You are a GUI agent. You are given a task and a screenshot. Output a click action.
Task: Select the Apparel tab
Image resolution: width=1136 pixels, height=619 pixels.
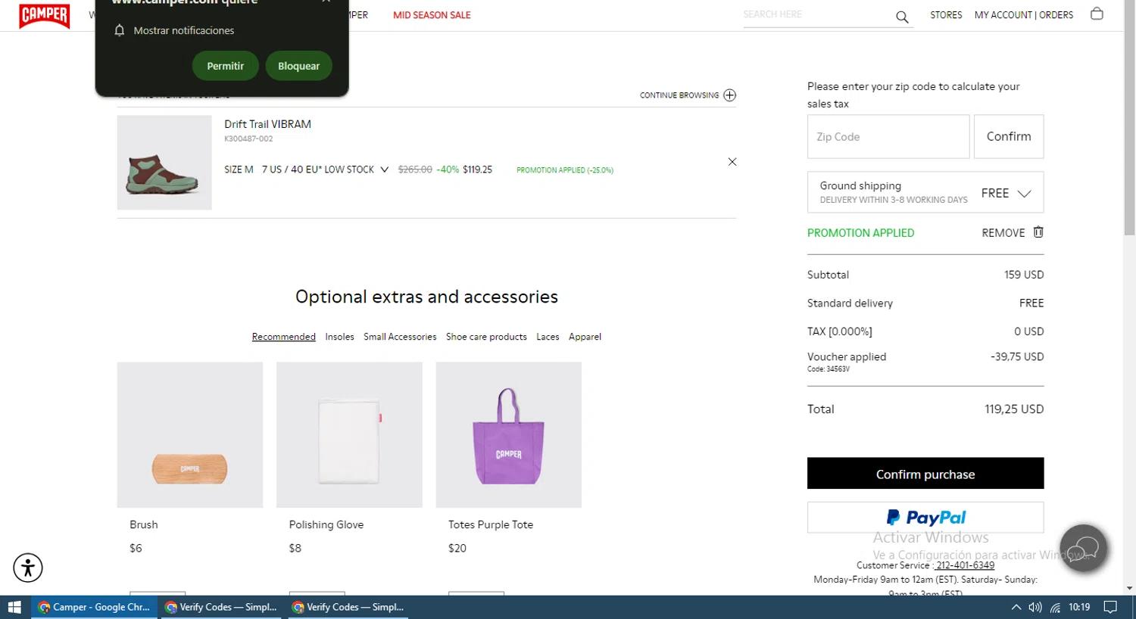(585, 337)
